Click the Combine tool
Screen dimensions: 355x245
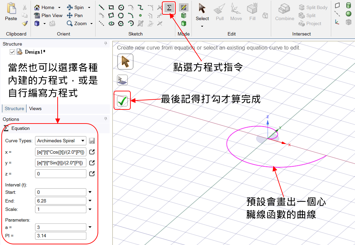pyautogui.click(x=285, y=12)
